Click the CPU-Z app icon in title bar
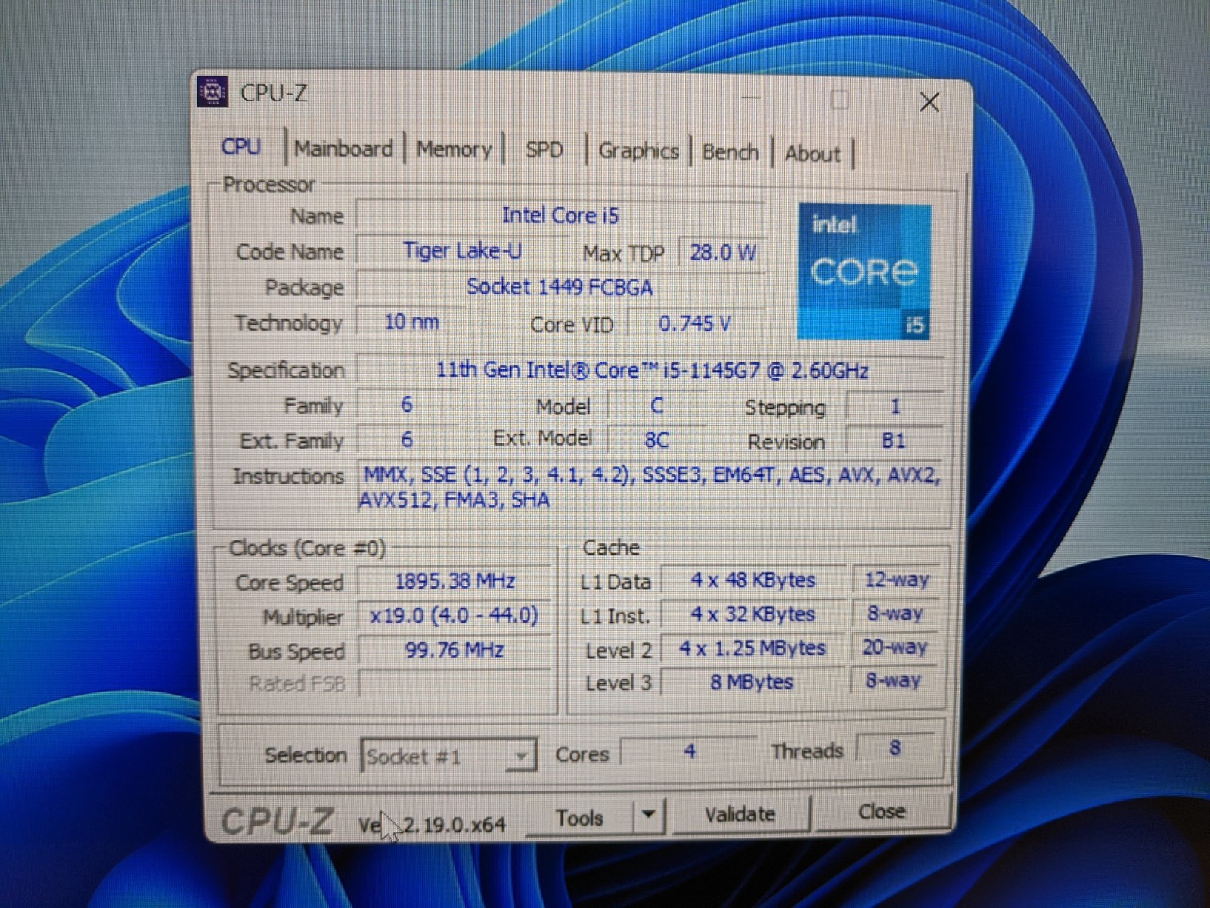The width and height of the screenshot is (1210, 908). click(213, 92)
